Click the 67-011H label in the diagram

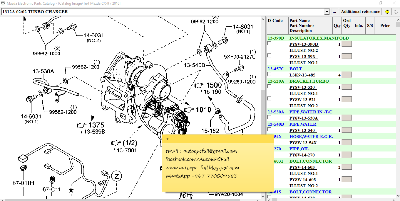click(23, 183)
